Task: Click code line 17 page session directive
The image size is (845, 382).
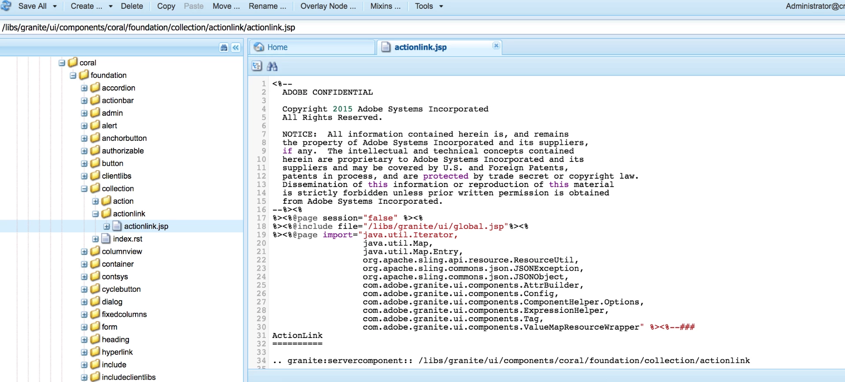Action: (x=348, y=218)
